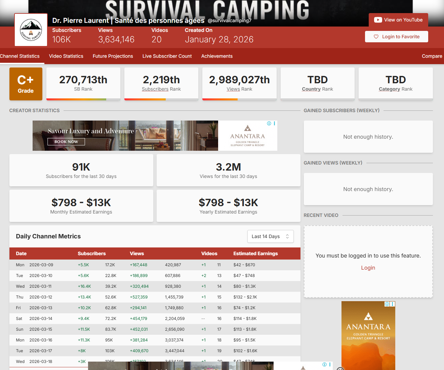The image size is (444, 370).
Task: Open ad options menu on top Anantara banner
Action: (x=275, y=124)
